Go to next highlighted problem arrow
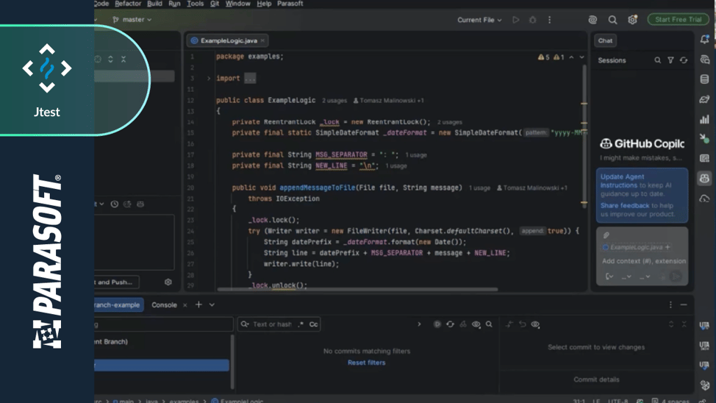The width and height of the screenshot is (716, 403). coord(581,57)
